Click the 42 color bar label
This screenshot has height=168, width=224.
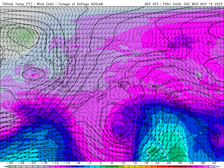click(214, 163)
